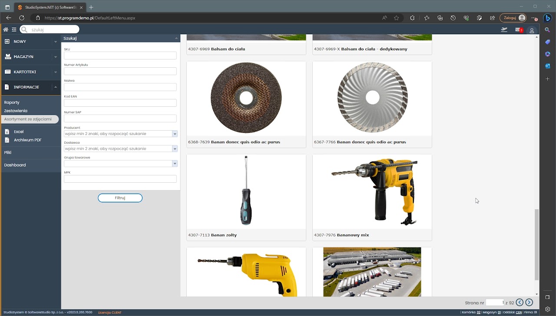The image size is (556, 316).
Task: Open the airplane delivery icon
Action: coord(504,30)
